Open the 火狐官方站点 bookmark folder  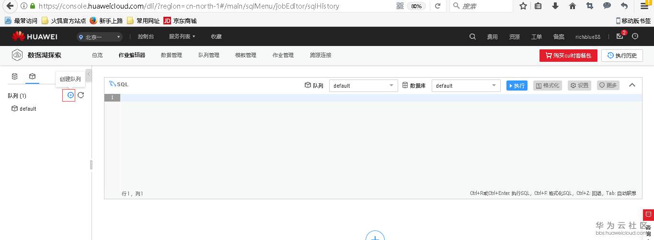coord(64,21)
